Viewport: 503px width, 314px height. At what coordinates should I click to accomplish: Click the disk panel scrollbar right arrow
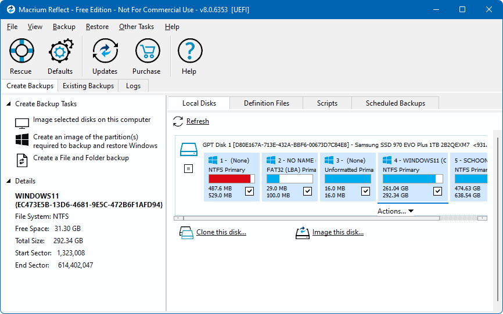(x=482, y=218)
